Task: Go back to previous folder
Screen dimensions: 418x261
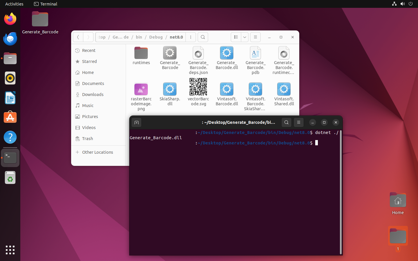Action: click(78, 37)
